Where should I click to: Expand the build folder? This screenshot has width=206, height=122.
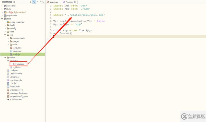point(5,25)
